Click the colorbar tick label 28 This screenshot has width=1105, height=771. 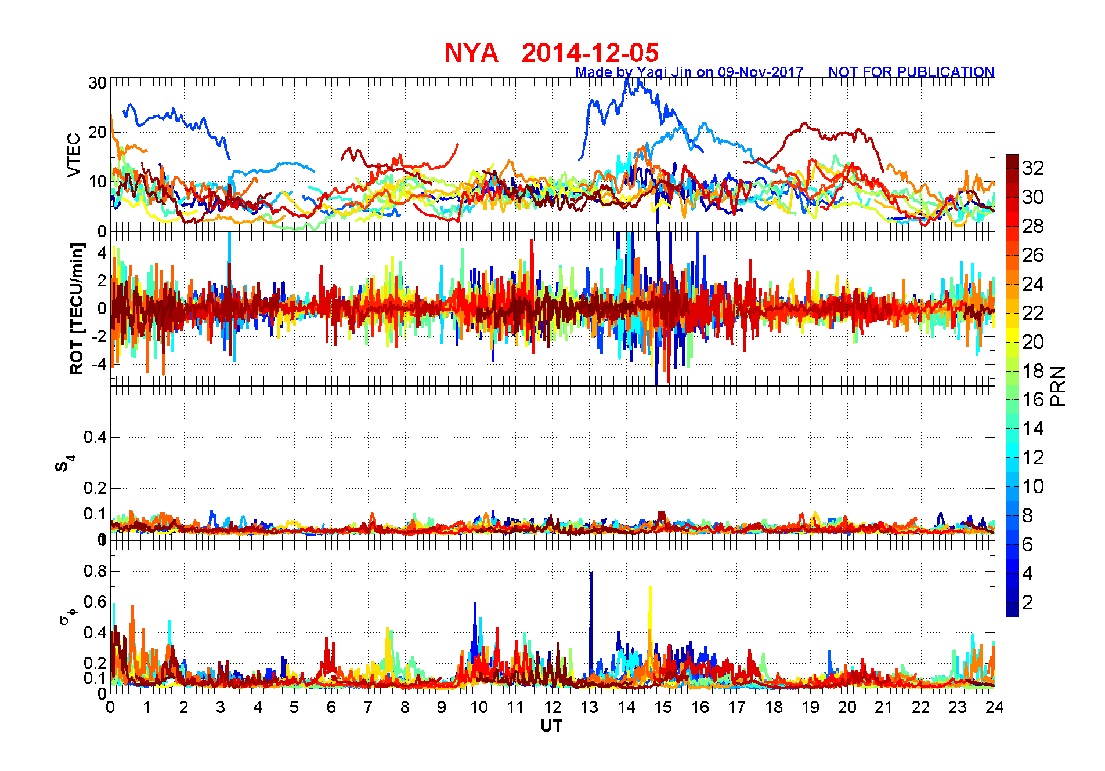click(1033, 226)
